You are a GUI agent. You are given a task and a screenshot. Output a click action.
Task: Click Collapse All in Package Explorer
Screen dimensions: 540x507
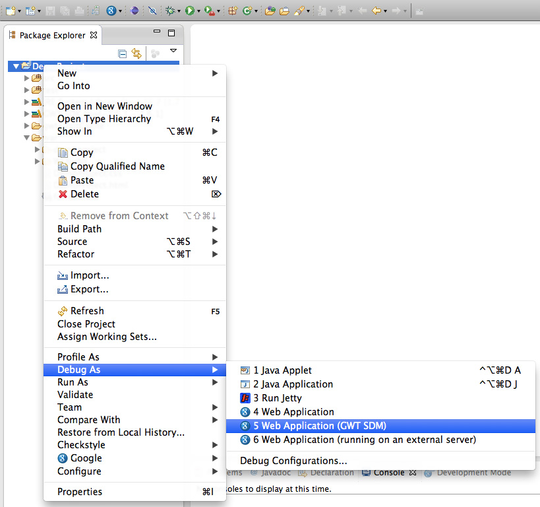(x=122, y=53)
